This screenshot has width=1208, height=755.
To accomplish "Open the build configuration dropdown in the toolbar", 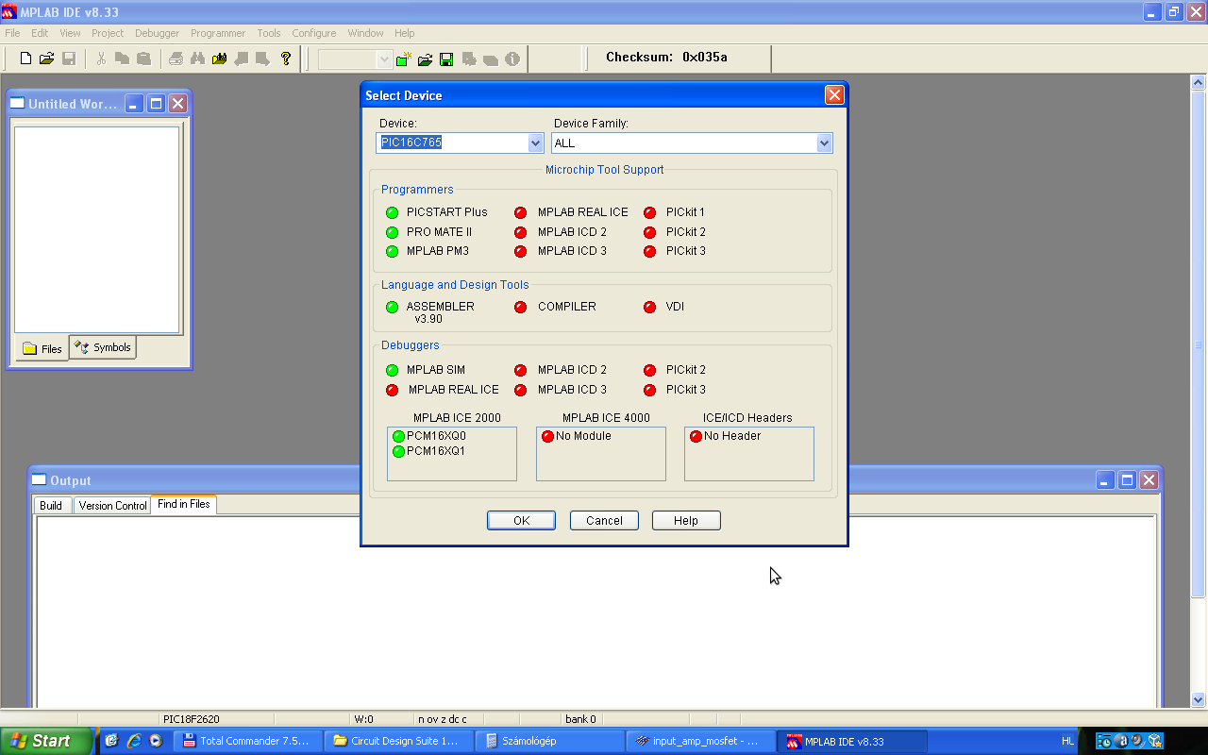I will 383,59.
